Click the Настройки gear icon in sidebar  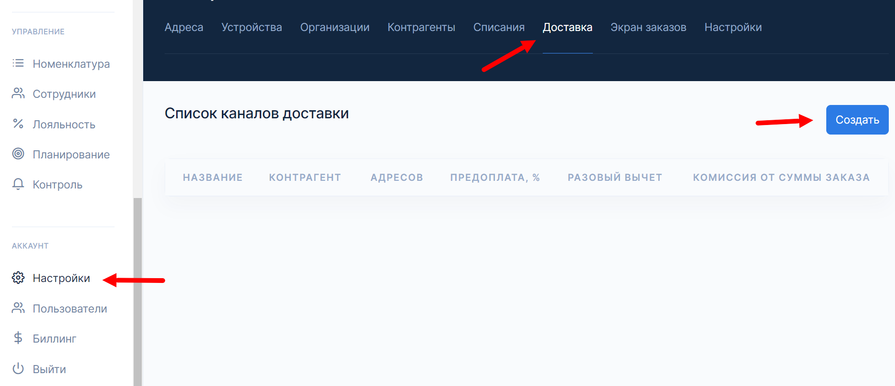pyautogui.click(x=18, y=278)
